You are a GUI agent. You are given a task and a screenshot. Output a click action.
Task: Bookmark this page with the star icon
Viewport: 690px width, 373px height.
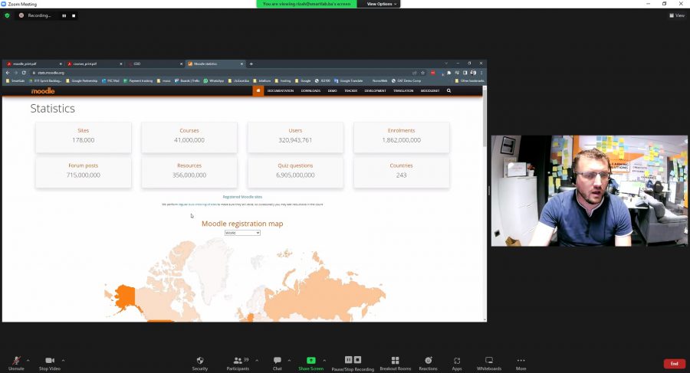click(422, 73)
